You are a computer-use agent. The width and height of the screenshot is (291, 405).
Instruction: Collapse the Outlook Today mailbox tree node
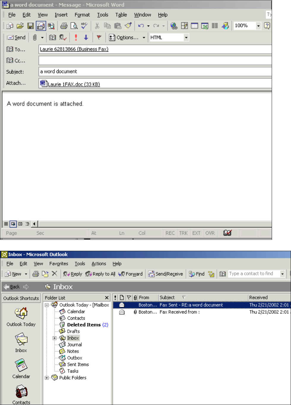(x=47, y=305)
